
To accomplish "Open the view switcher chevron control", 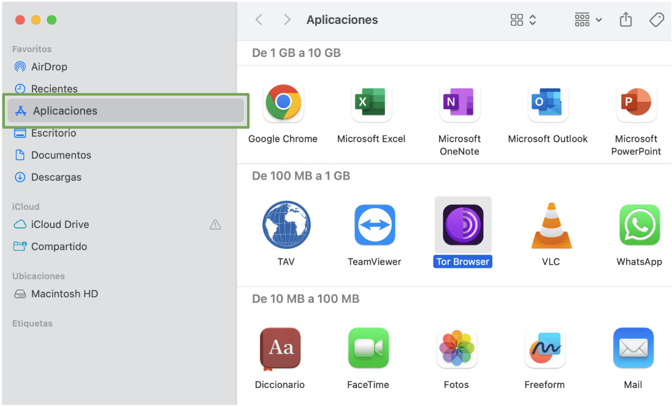I will (532, 19).
